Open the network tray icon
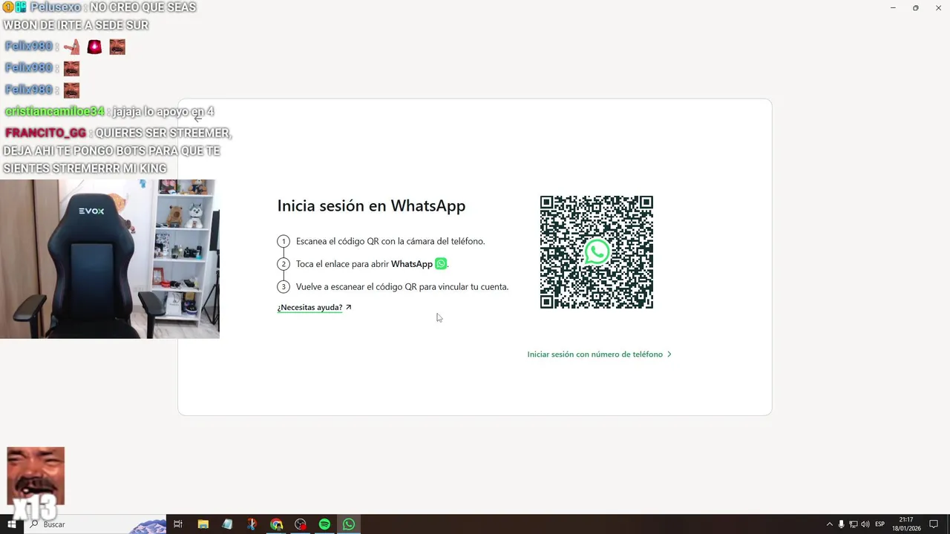The height and width of the screenshot is (534, 950). tap(854, 524)
